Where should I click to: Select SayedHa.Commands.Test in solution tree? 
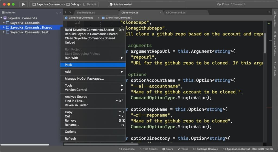[x=29, y=32]
